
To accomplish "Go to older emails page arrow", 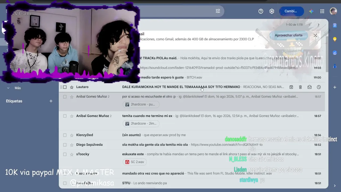I will pyautogui.click(x=318, y=25).
